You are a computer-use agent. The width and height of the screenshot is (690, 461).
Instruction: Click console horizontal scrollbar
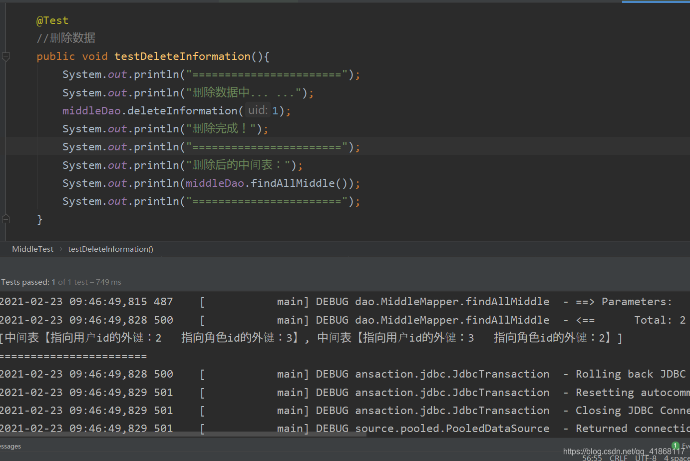(183, 435)
